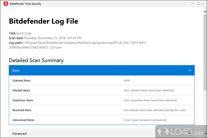
Task: Close the Bitdefender Total Security window
Action: click(203, 4)
